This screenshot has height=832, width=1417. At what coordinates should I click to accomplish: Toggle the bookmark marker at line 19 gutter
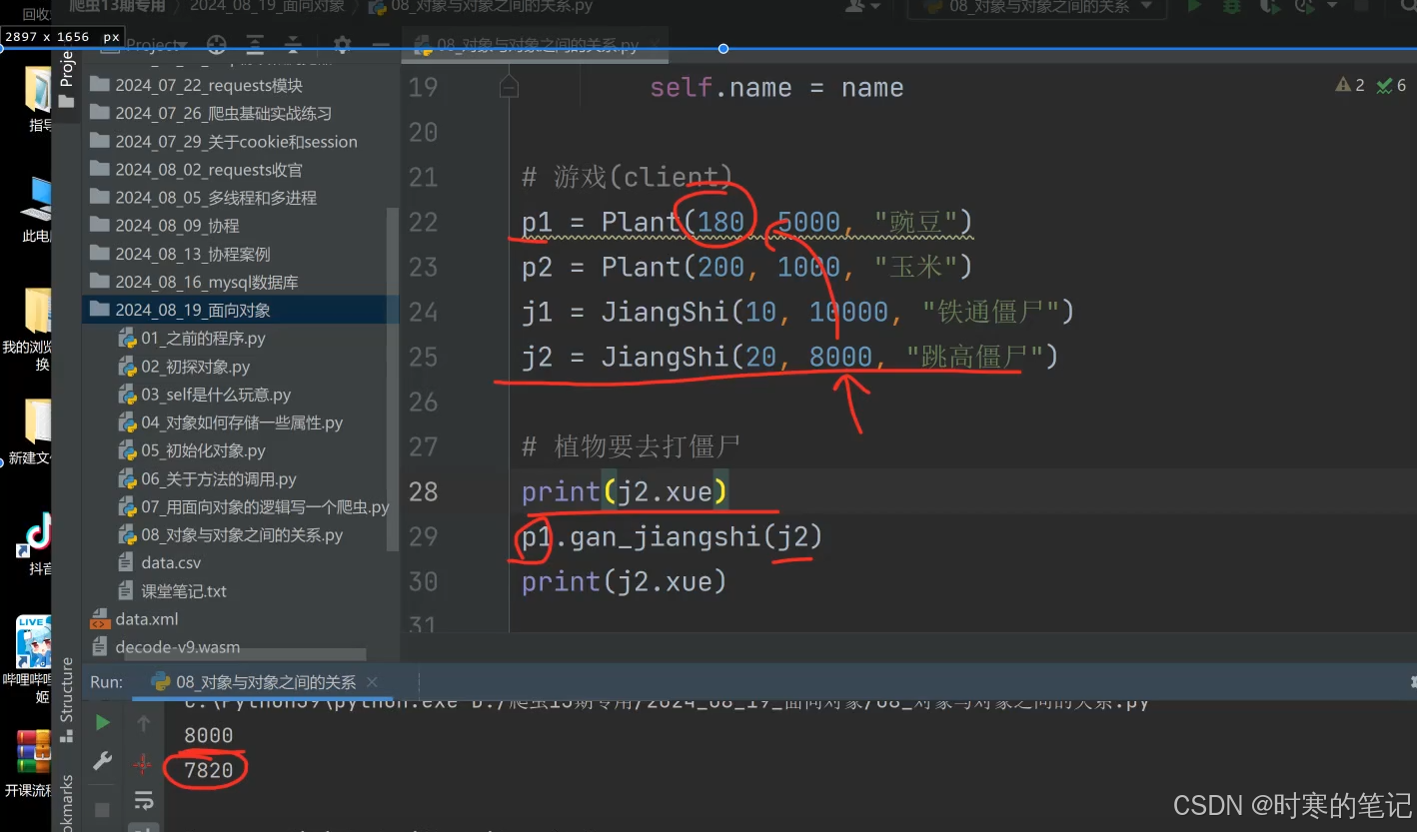coord(509,87)
